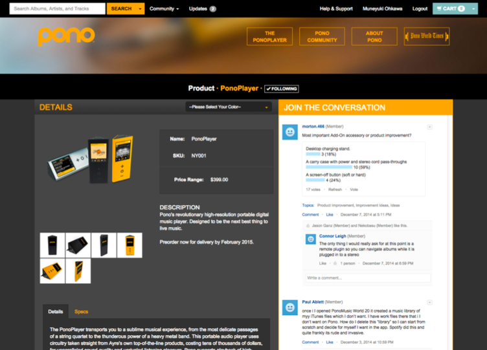Open the Pono World Times banner
Viewport: 487px width, 350px height.
426,36
